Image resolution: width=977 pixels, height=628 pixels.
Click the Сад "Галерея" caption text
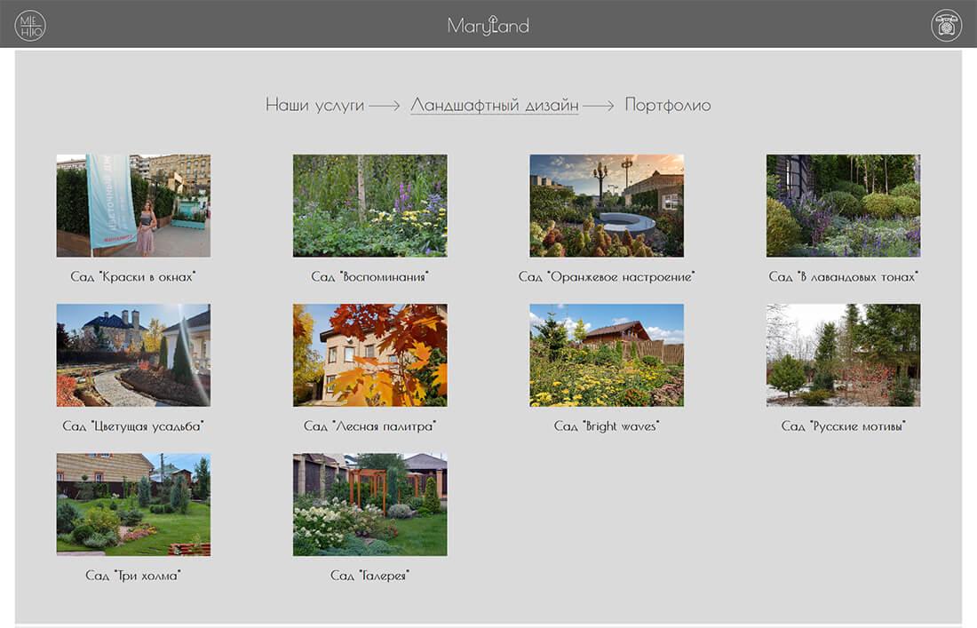pos(369,576)
